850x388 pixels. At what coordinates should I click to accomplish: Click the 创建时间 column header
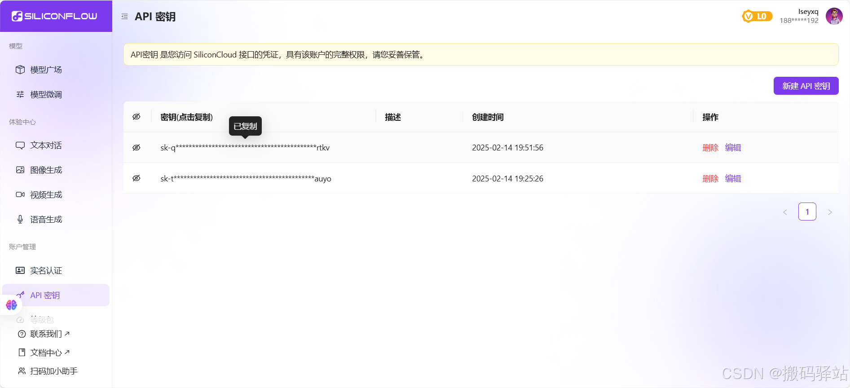pos(488,117)
